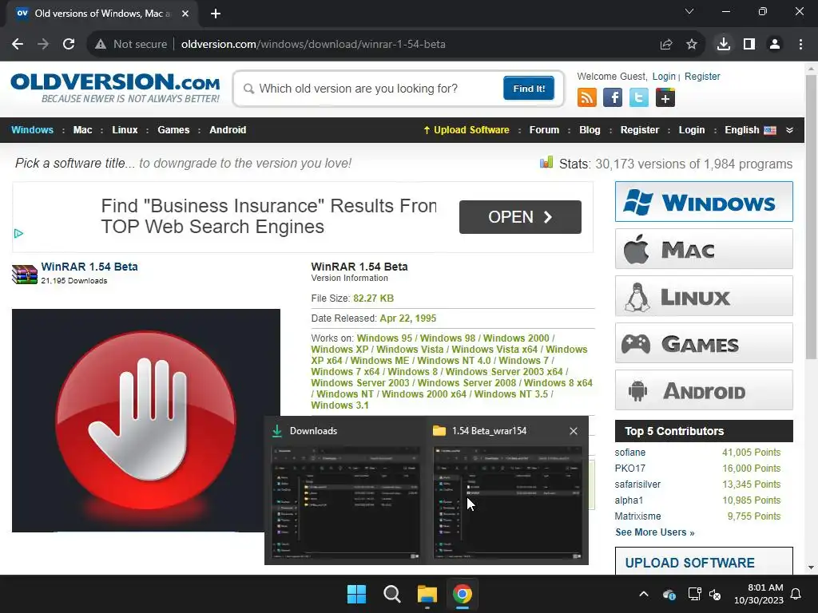Click the orange RSS feed icon

click(x=587, y=97)
